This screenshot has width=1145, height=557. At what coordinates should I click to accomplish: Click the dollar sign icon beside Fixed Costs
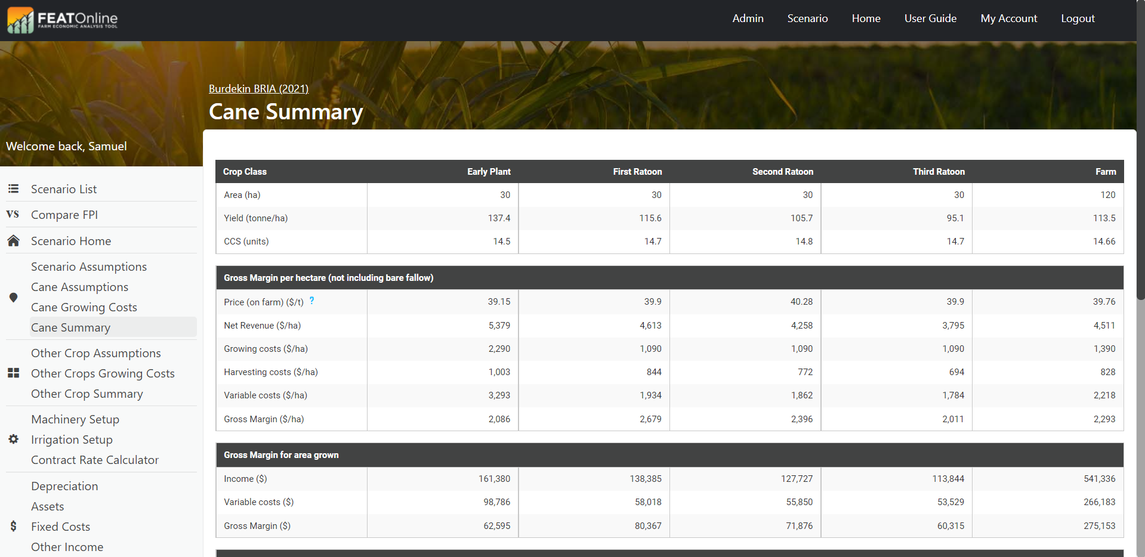click(13, 527)
